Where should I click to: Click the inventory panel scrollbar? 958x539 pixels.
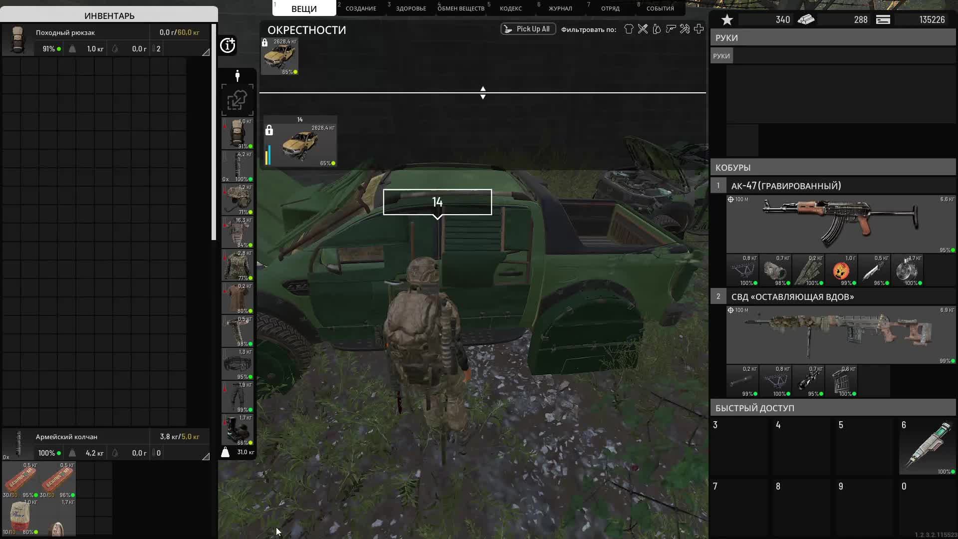coord(214,132)
